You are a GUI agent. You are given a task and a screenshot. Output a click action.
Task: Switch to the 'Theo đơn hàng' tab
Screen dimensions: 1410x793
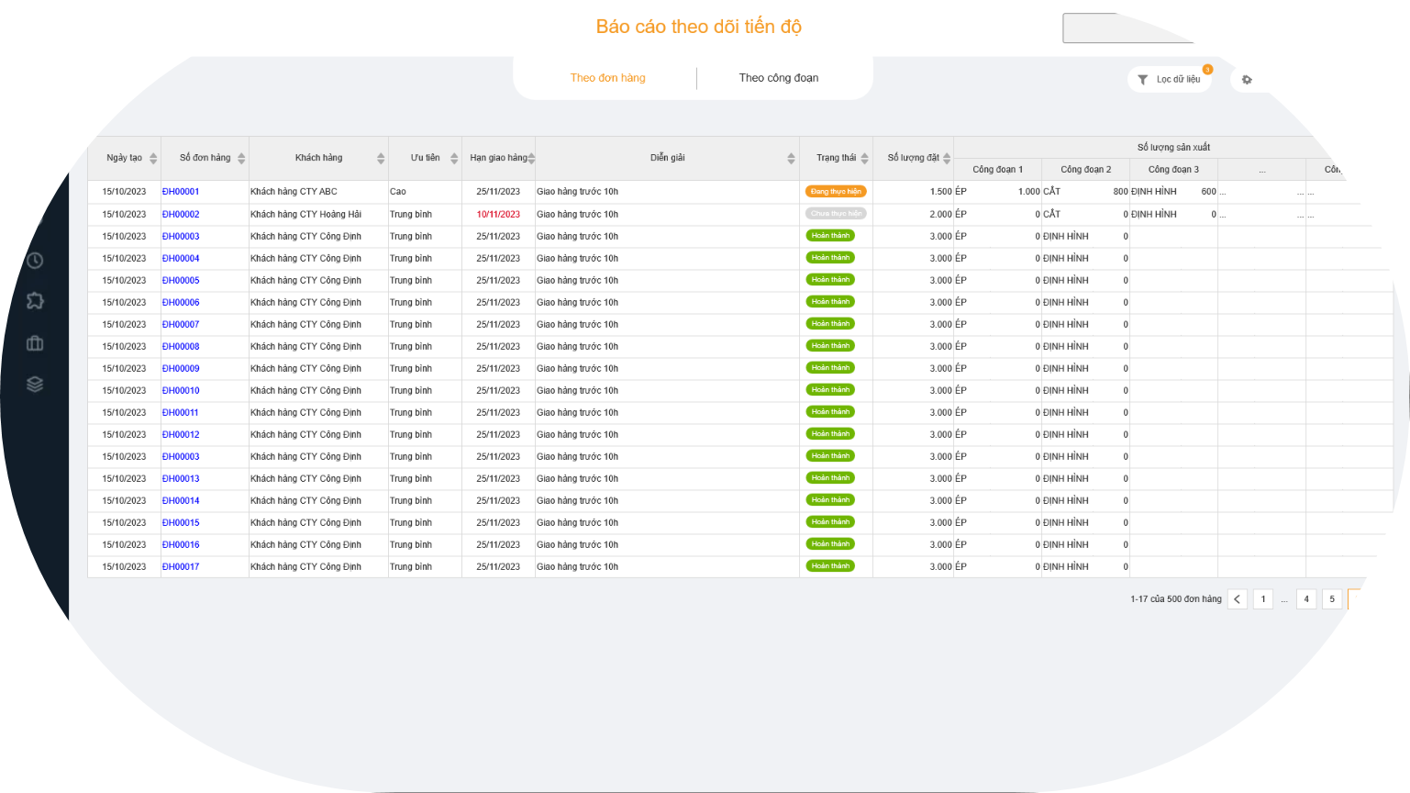(607, 78)
